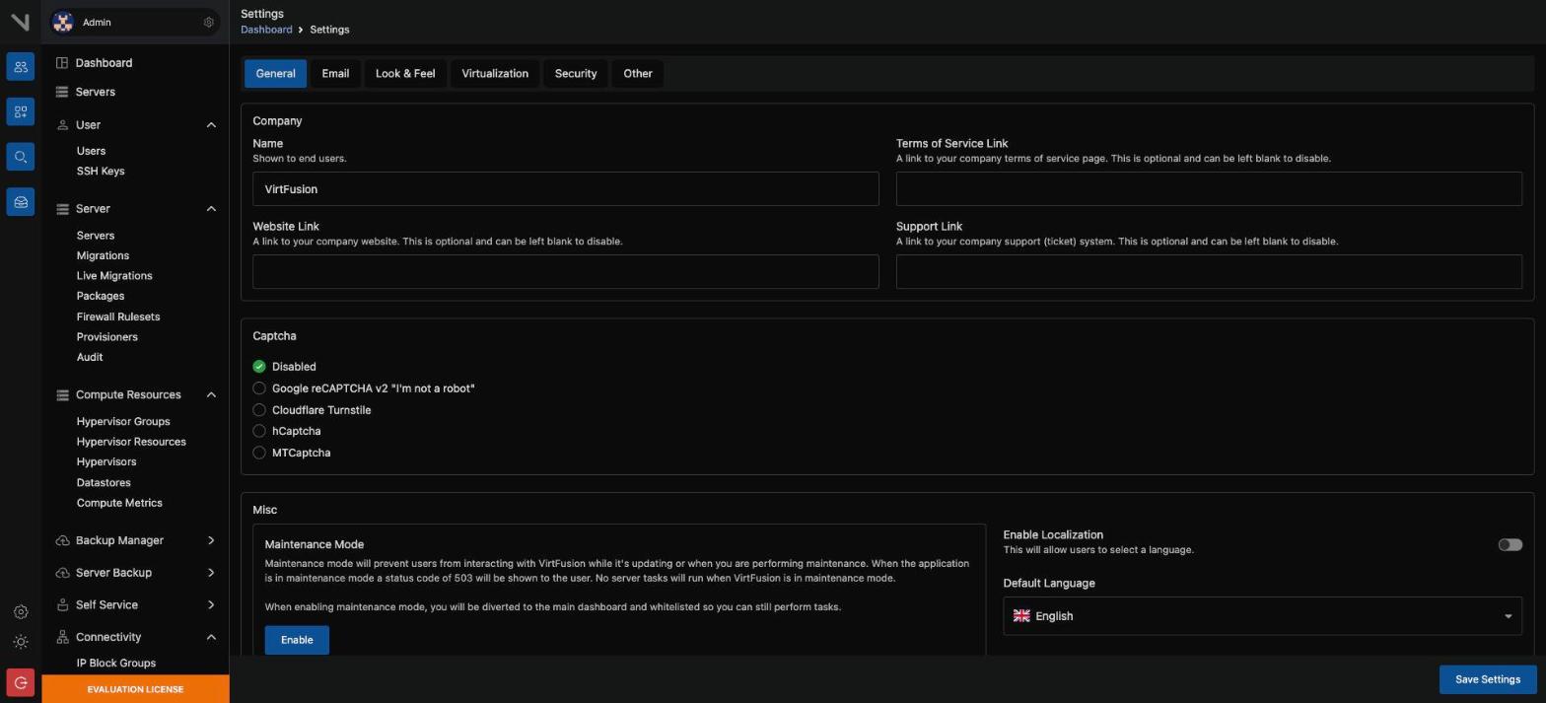1546x703 pixels.
Task: Click Enable under Maintenance Mode
Action: (297, 640)
